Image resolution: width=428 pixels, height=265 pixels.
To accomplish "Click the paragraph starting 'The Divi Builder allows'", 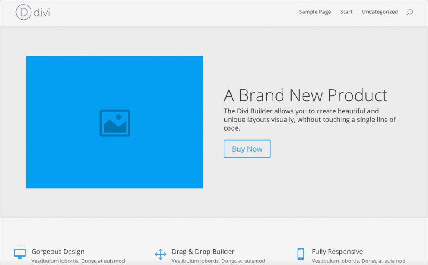I will [310, 119].
